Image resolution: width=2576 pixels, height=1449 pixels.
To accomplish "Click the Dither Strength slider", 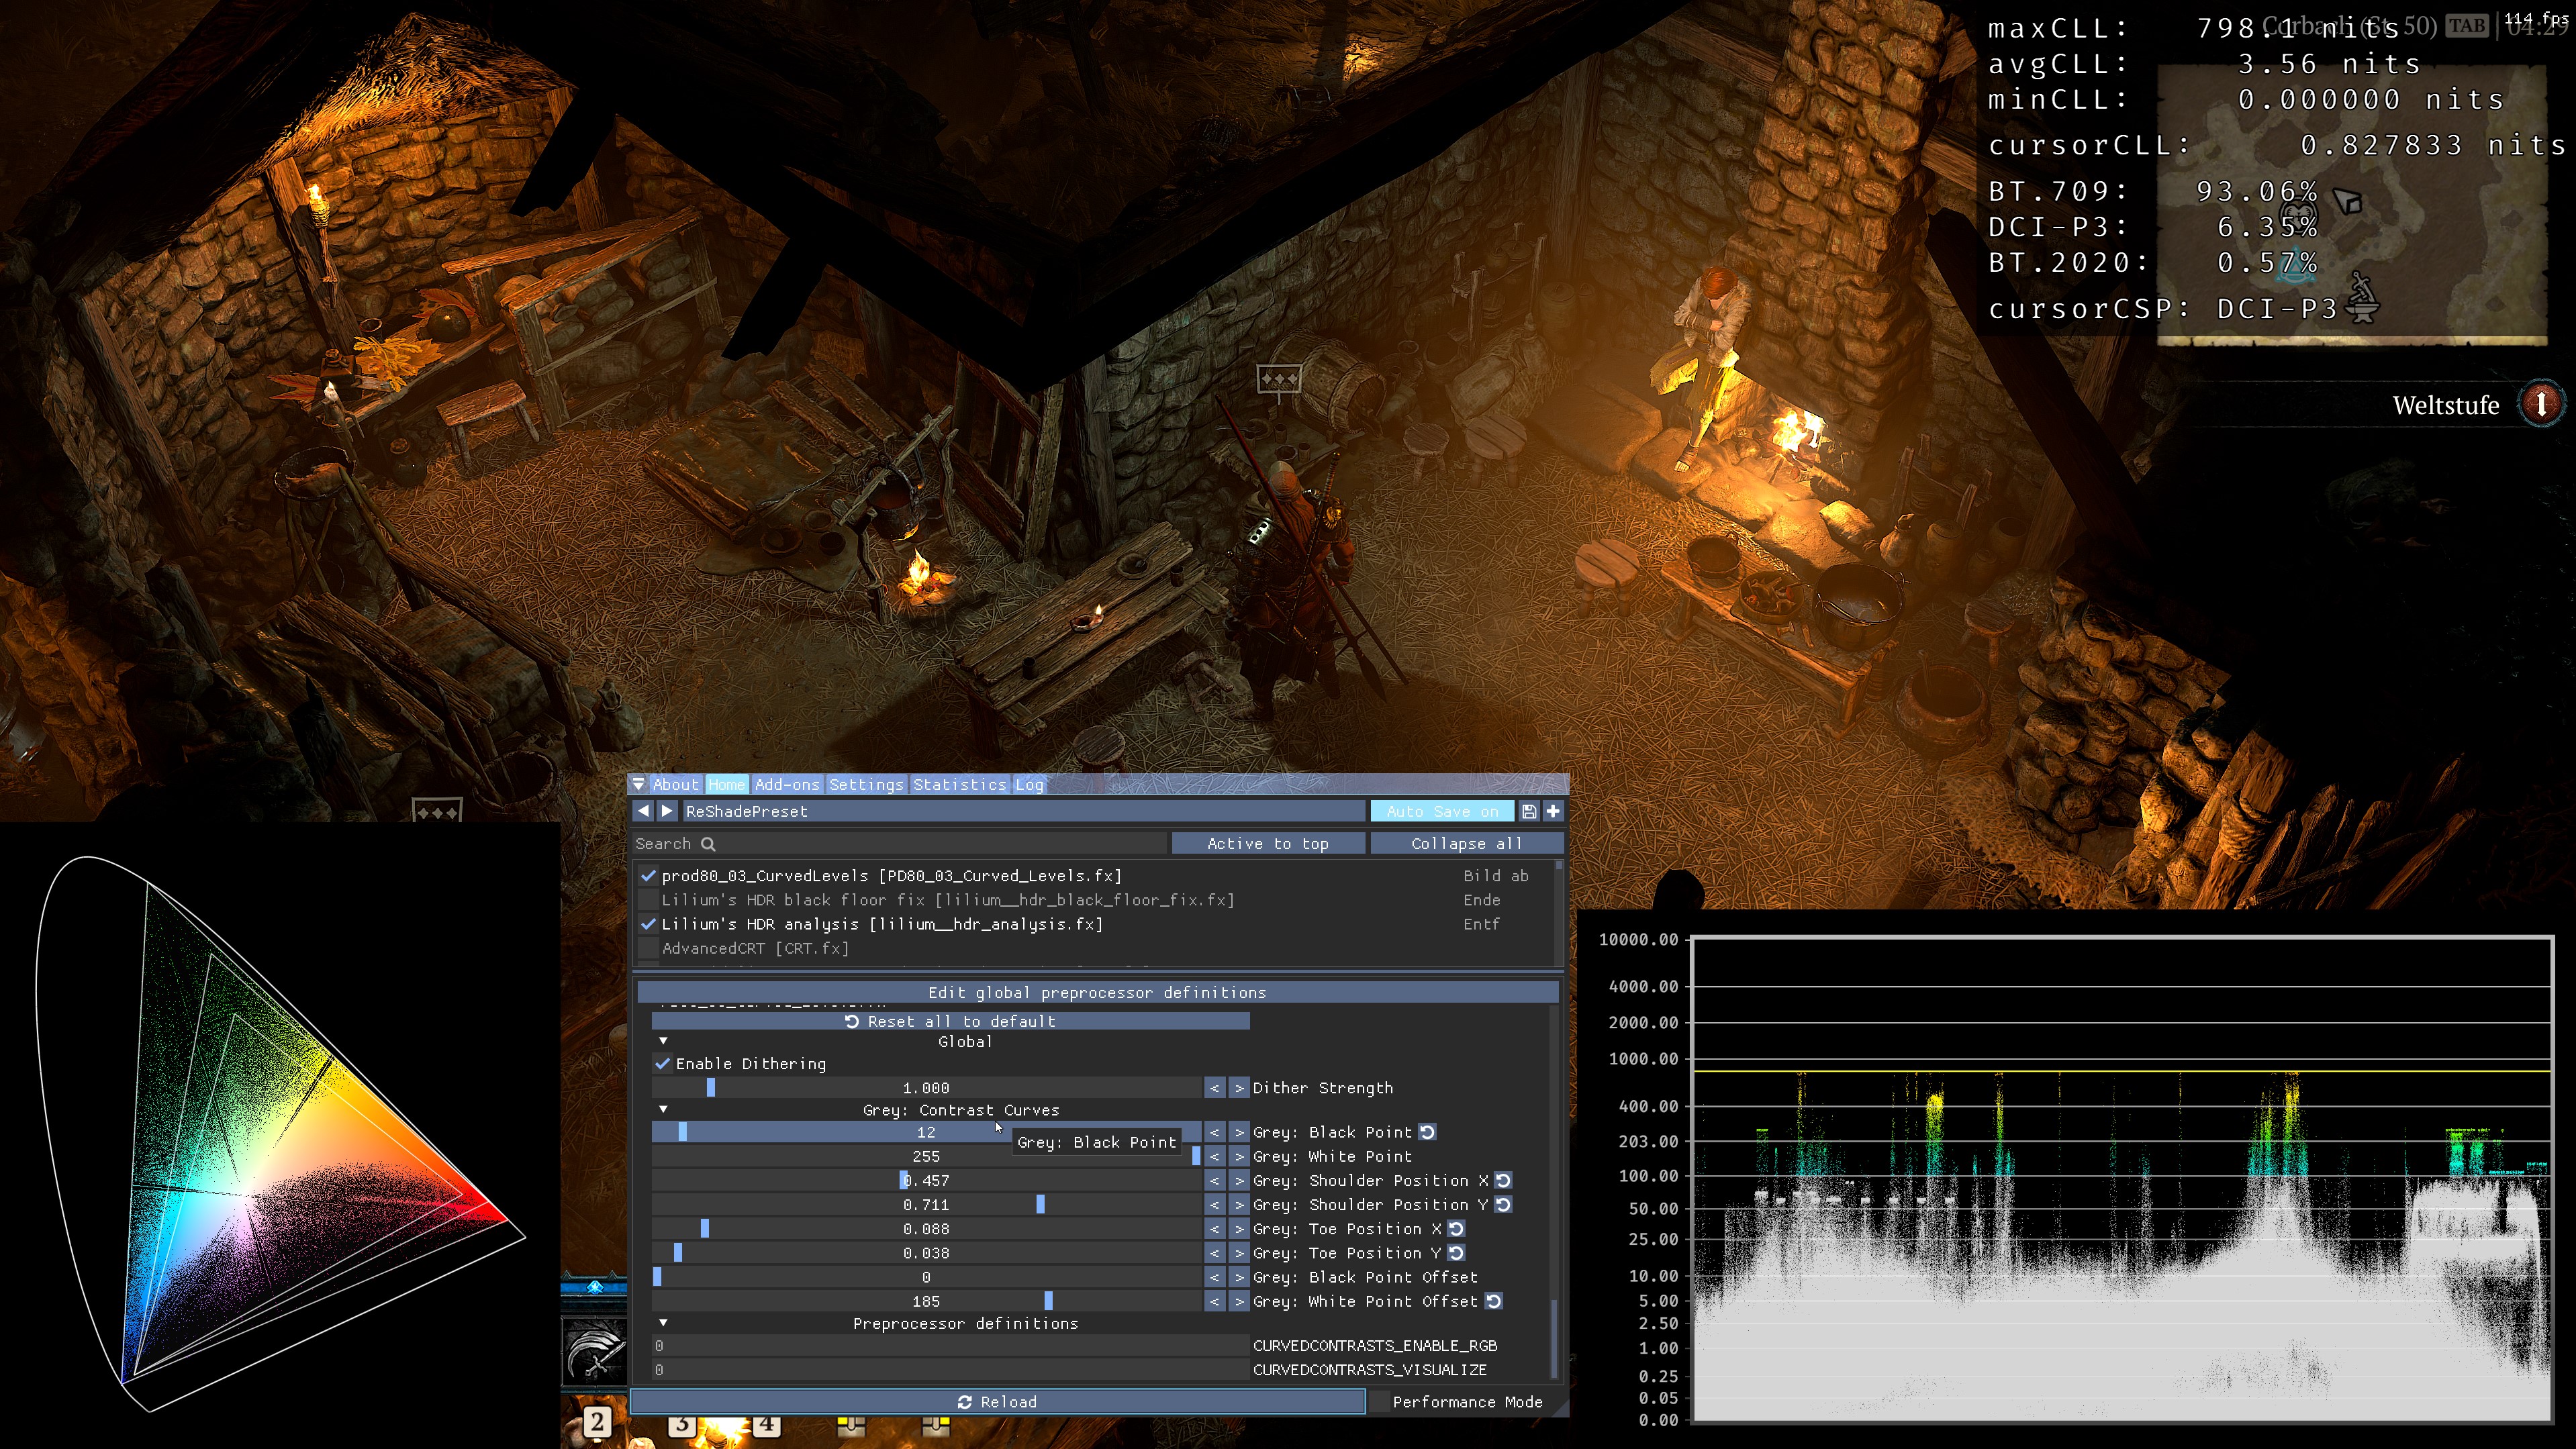I will pyautogui.click(x=925, y=1088).
